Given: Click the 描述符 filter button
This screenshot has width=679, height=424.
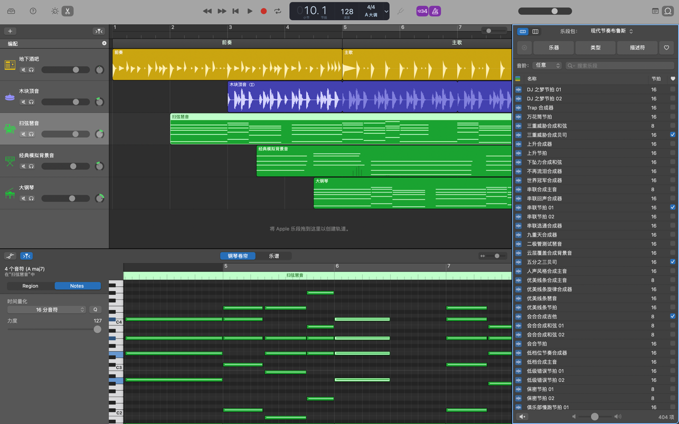Looking at the screenshot, I should click(x=637, y=47).
